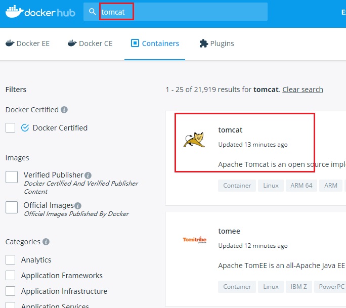Click the IBM Z tag
The width and height of the screenshot is (346, 308).
[298, 287]
